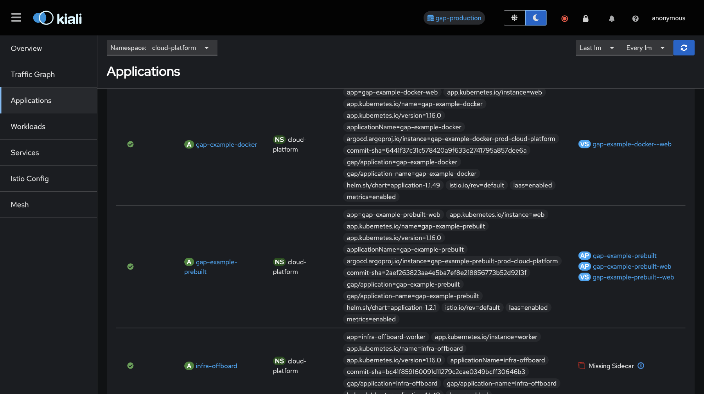
Task: Open authorization policy gap-example-prebuilt-web
Action: (632, 266)
